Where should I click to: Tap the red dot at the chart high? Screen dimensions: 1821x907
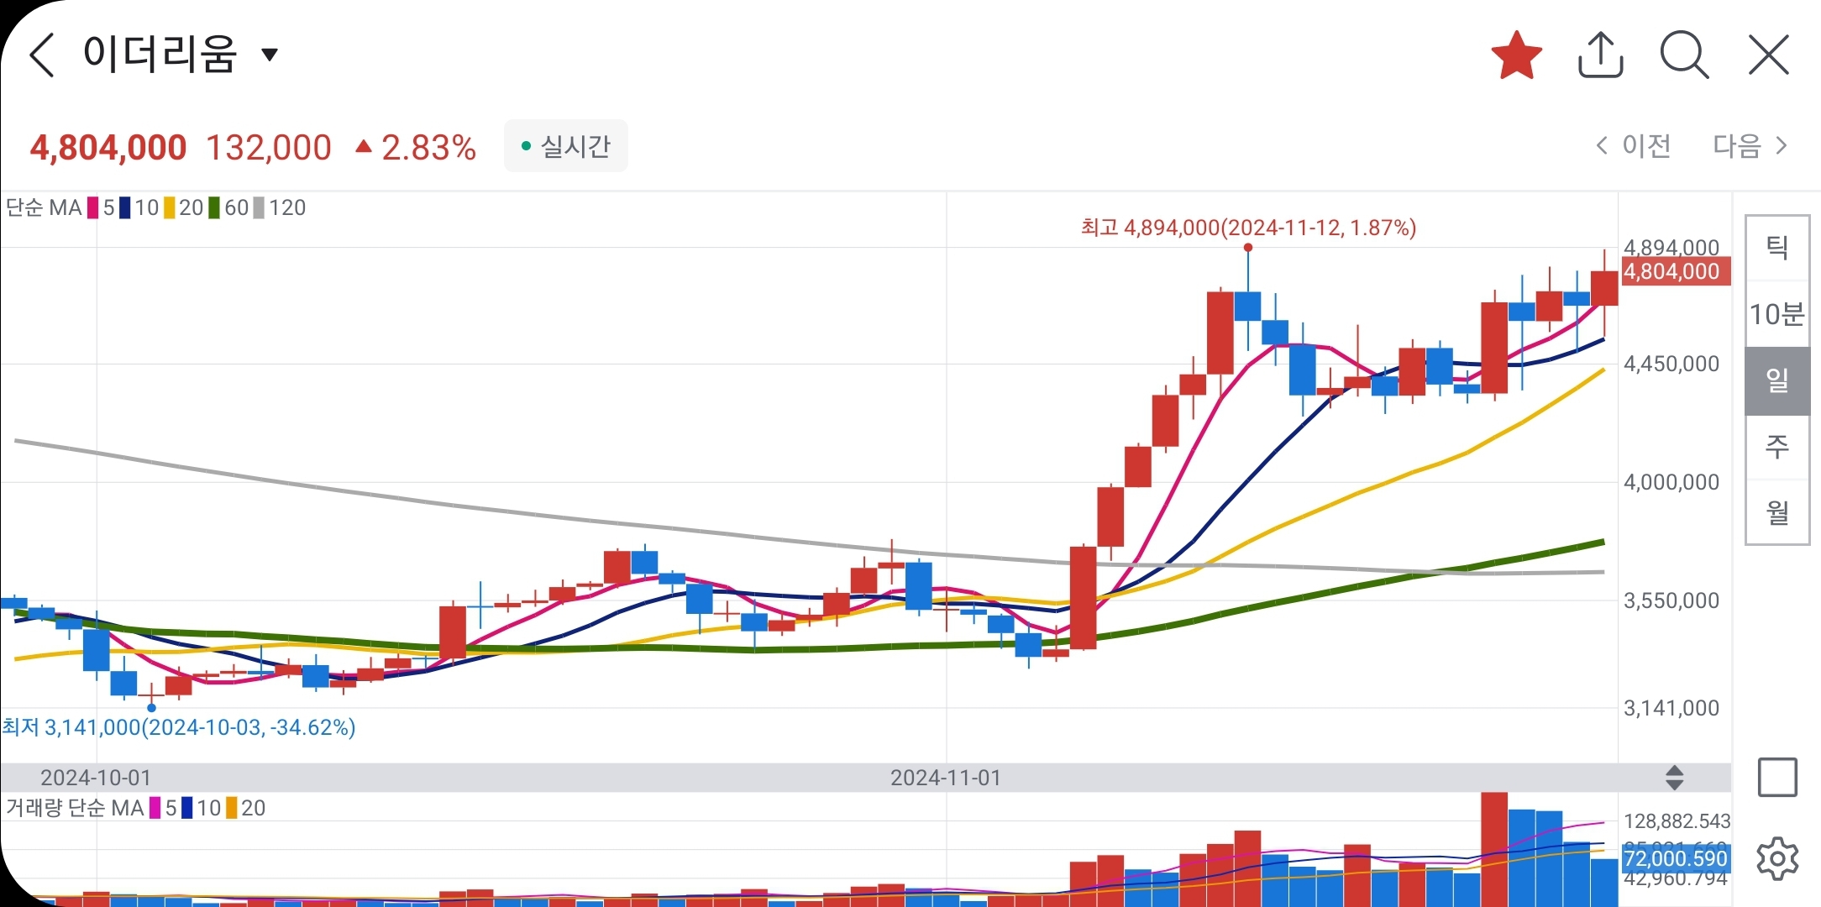pyautogui.click(x=1248, y=247)
